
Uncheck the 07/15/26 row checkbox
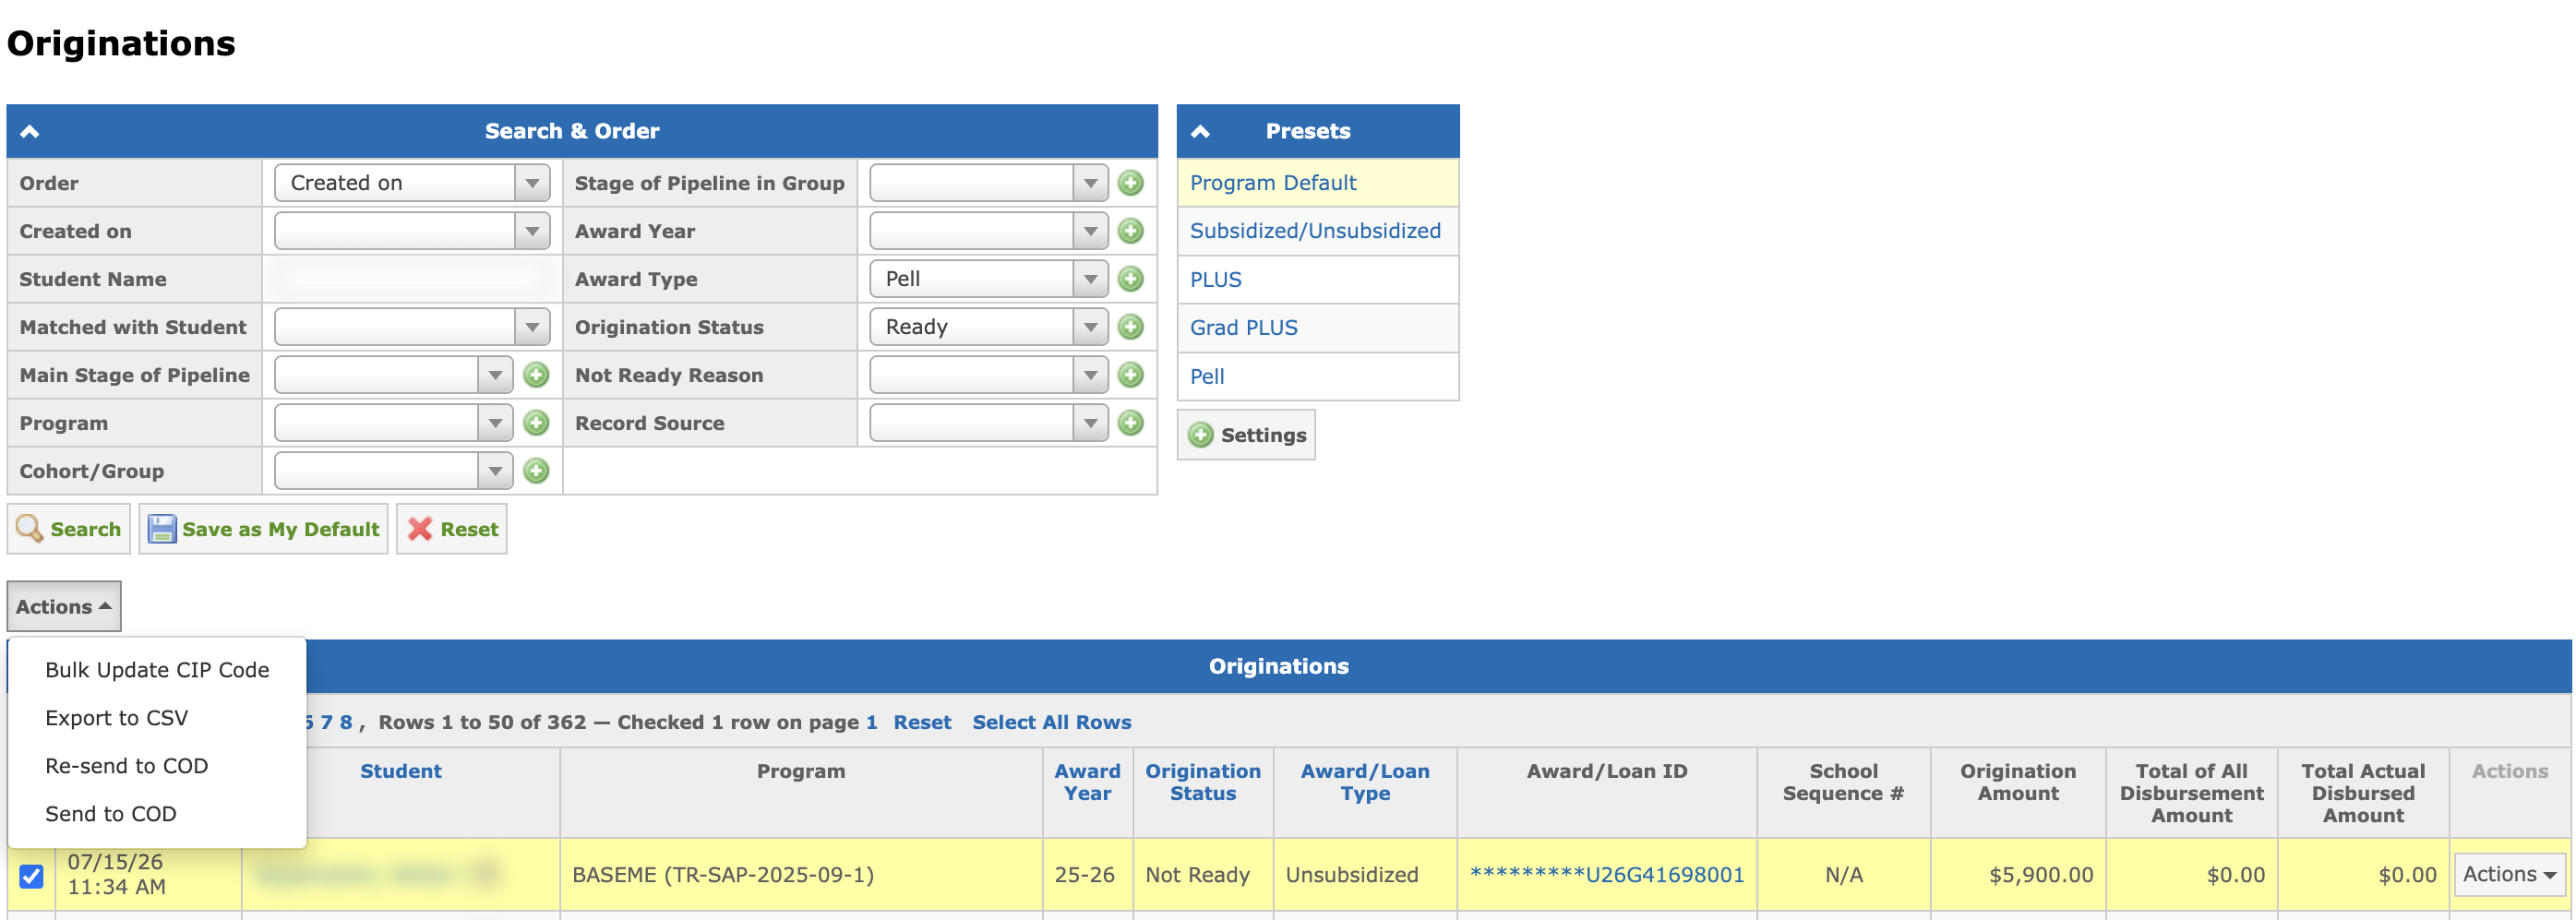31,875
